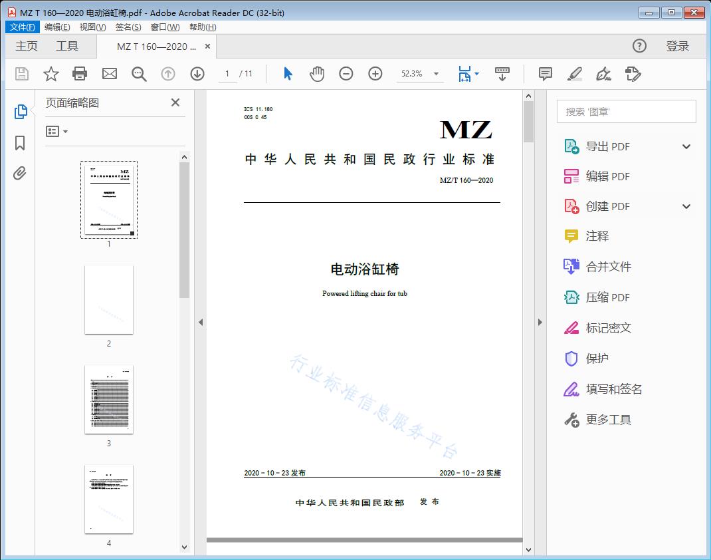This screenshot has height=560, width=711.
Task: Open the zoom level 52.3% dropdown
Action: pyautogui.click(x=437, y=74)
